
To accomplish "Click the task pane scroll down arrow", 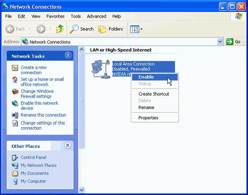I will click(81, 190).
